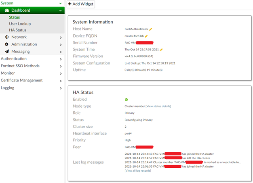Collapse the System menu section
Image resolution: width=253 pixels, height=183 pixels.
pos(61,3)
